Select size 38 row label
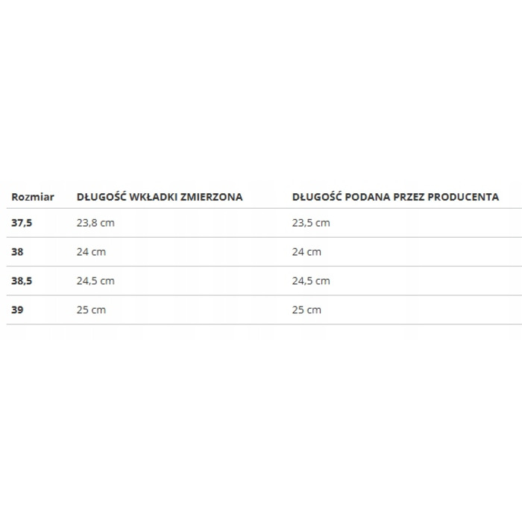Image resolution: width=522 pixels, height=522 pixels. tap(17, 252)
